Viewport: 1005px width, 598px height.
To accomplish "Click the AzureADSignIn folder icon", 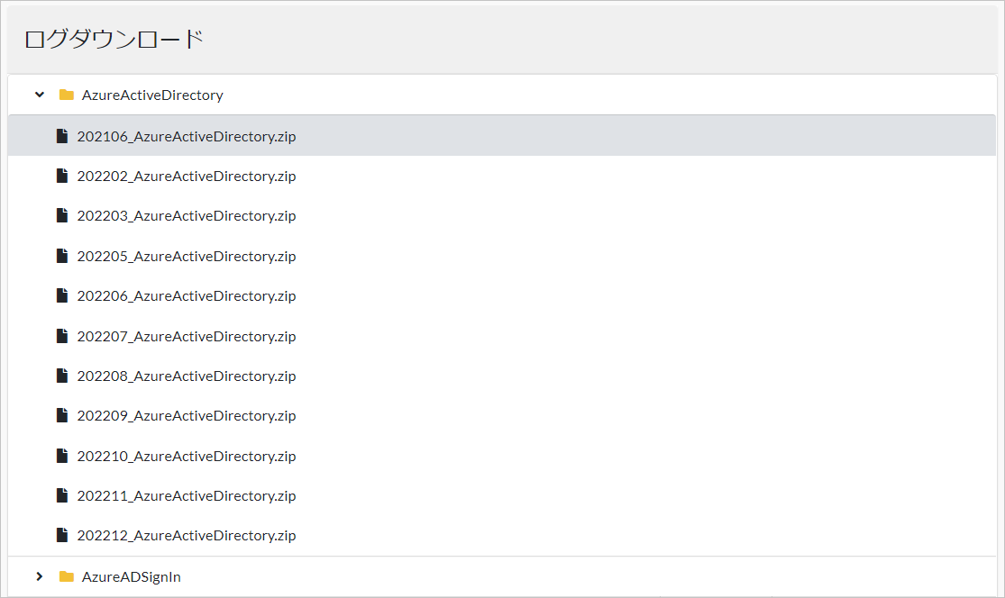I will (x=67, y=576).
